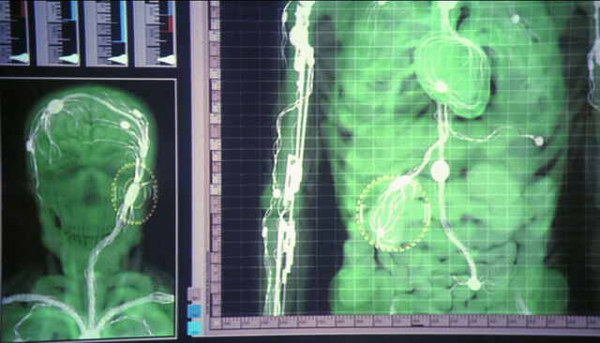This screenshot has height=343, width=600.
Task: Click the white node on the skull's left side
Action: pyautogui.click(x=29, y=145)
